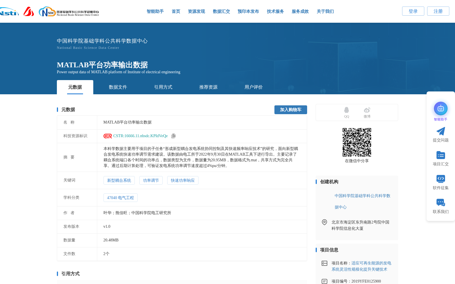Open the 预印本发布 menu item
Viewport: 455px width, 284px height.
coord(248,11)
